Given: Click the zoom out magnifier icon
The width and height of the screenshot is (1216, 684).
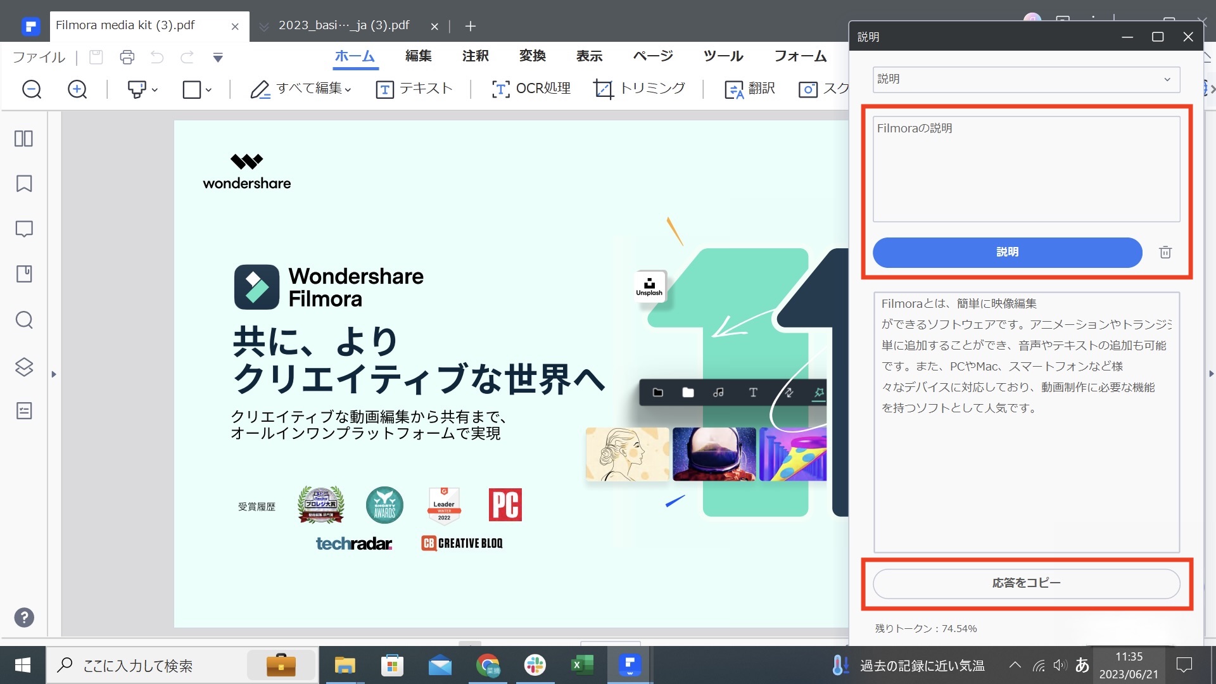Looking at the screenshot, I should [x=32, y=89].
